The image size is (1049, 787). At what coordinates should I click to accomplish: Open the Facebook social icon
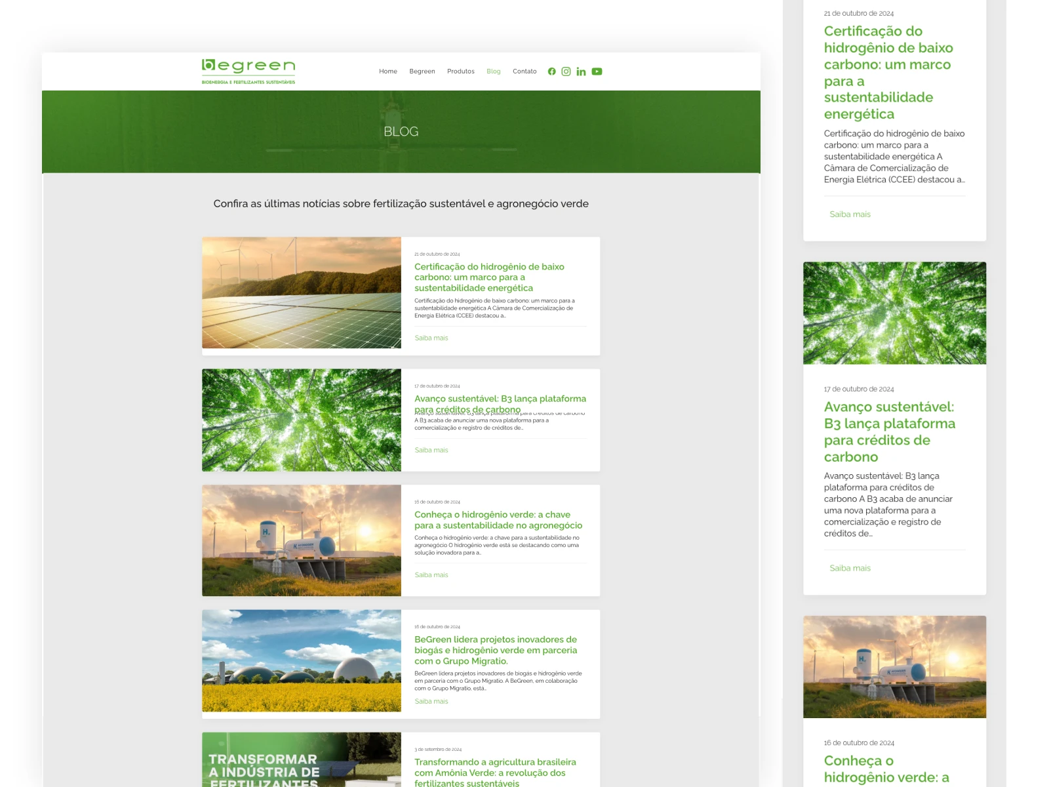click(551, 71)
